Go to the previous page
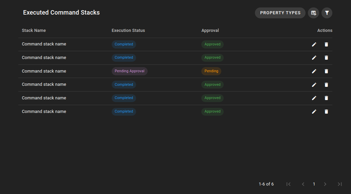351x194 pixels. [x=303, y=184]
